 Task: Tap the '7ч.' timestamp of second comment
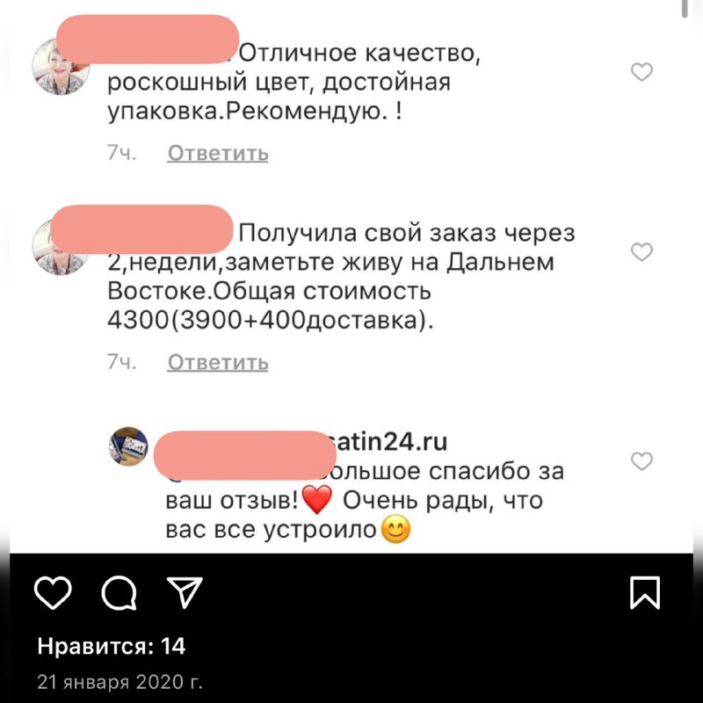pos(121,362)
